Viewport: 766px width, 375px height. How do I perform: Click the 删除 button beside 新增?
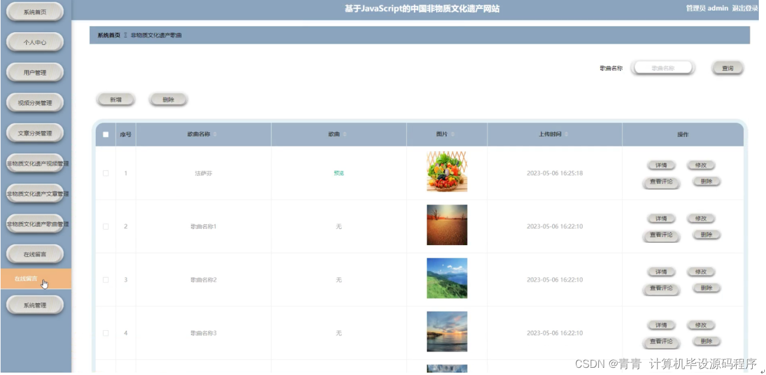[x=168, y=100]
